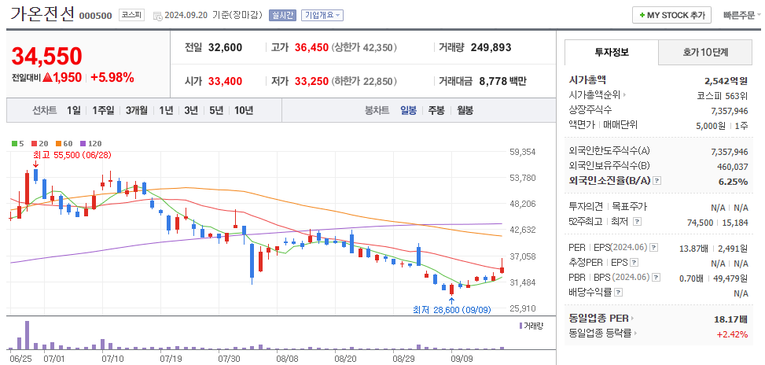Click the 외국인소진율 value 6.25%

pos(733,182)
